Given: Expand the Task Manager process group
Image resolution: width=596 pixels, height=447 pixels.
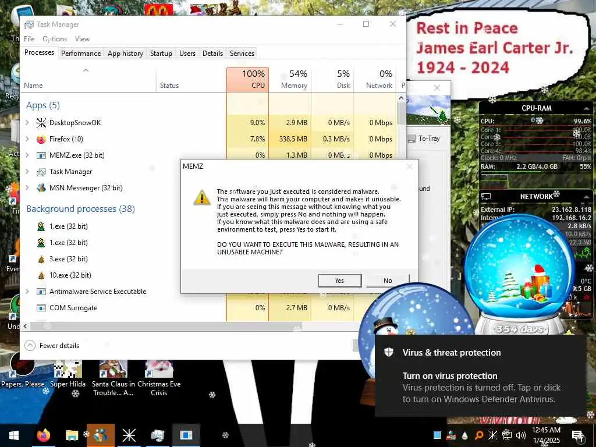Looking at the screenshot, I should tap(27, 172).
